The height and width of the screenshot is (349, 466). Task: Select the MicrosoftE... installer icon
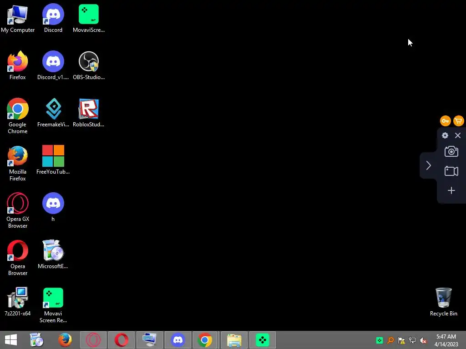(53, 254)
